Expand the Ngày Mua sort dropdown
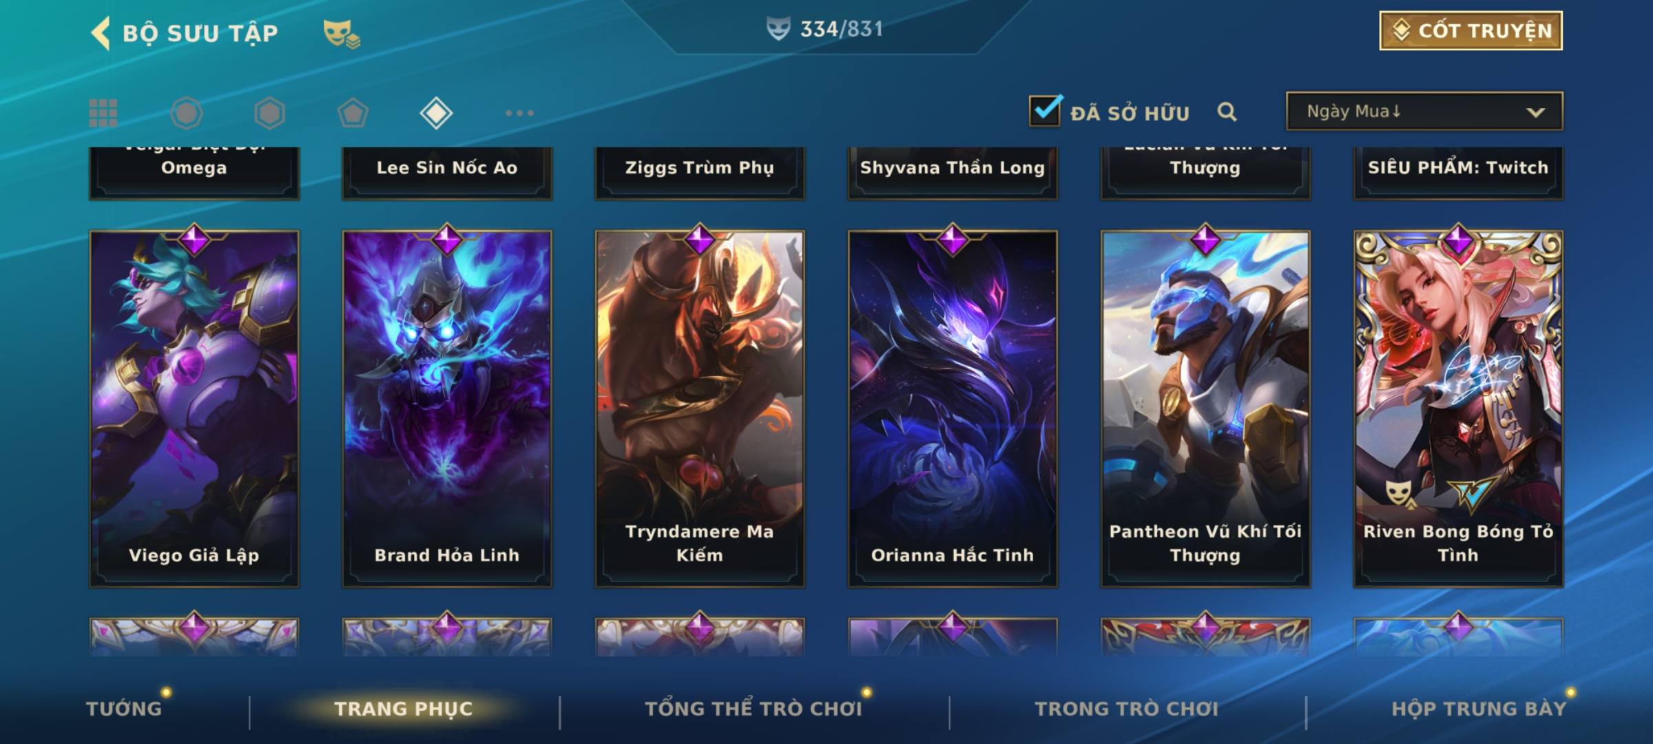The width and height of the screenshot is (1653, 744). click(x=1424, y=111)
